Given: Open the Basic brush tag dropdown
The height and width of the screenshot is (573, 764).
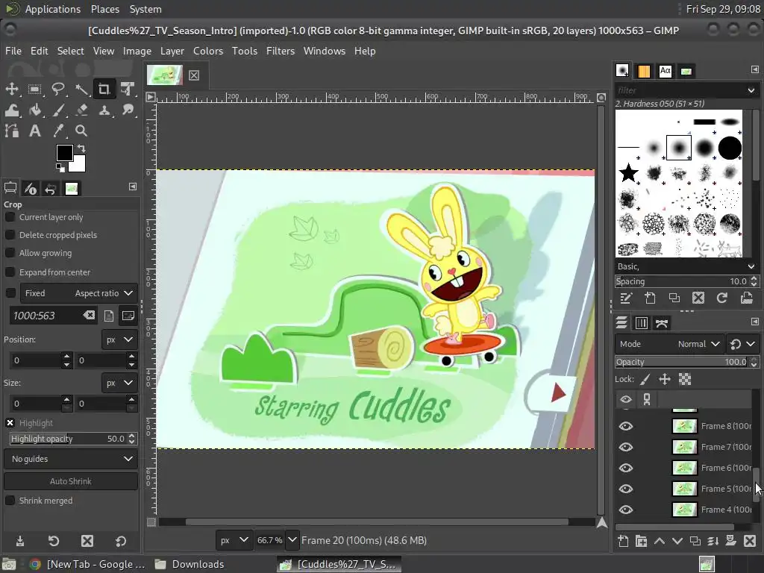Looking at the screenshot, I should (x=751, y=266).
